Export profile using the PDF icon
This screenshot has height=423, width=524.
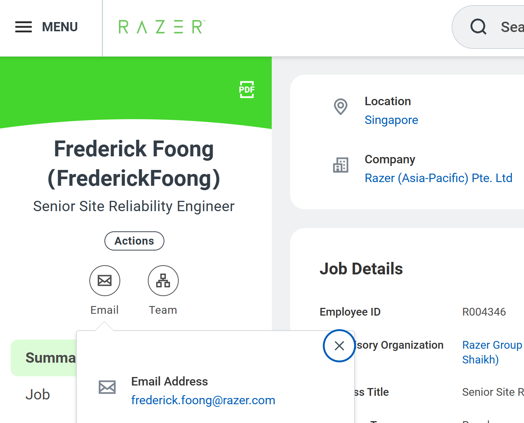247,89
